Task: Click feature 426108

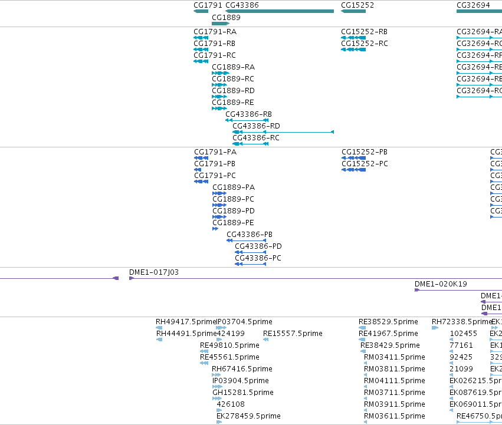Action: 231,404
